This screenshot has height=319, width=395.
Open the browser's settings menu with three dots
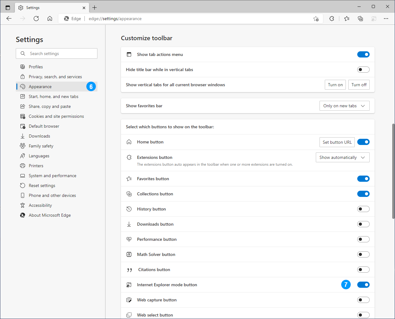click(386, 19)
